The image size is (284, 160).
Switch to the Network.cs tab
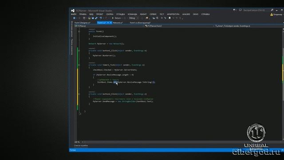coord(118,23)
